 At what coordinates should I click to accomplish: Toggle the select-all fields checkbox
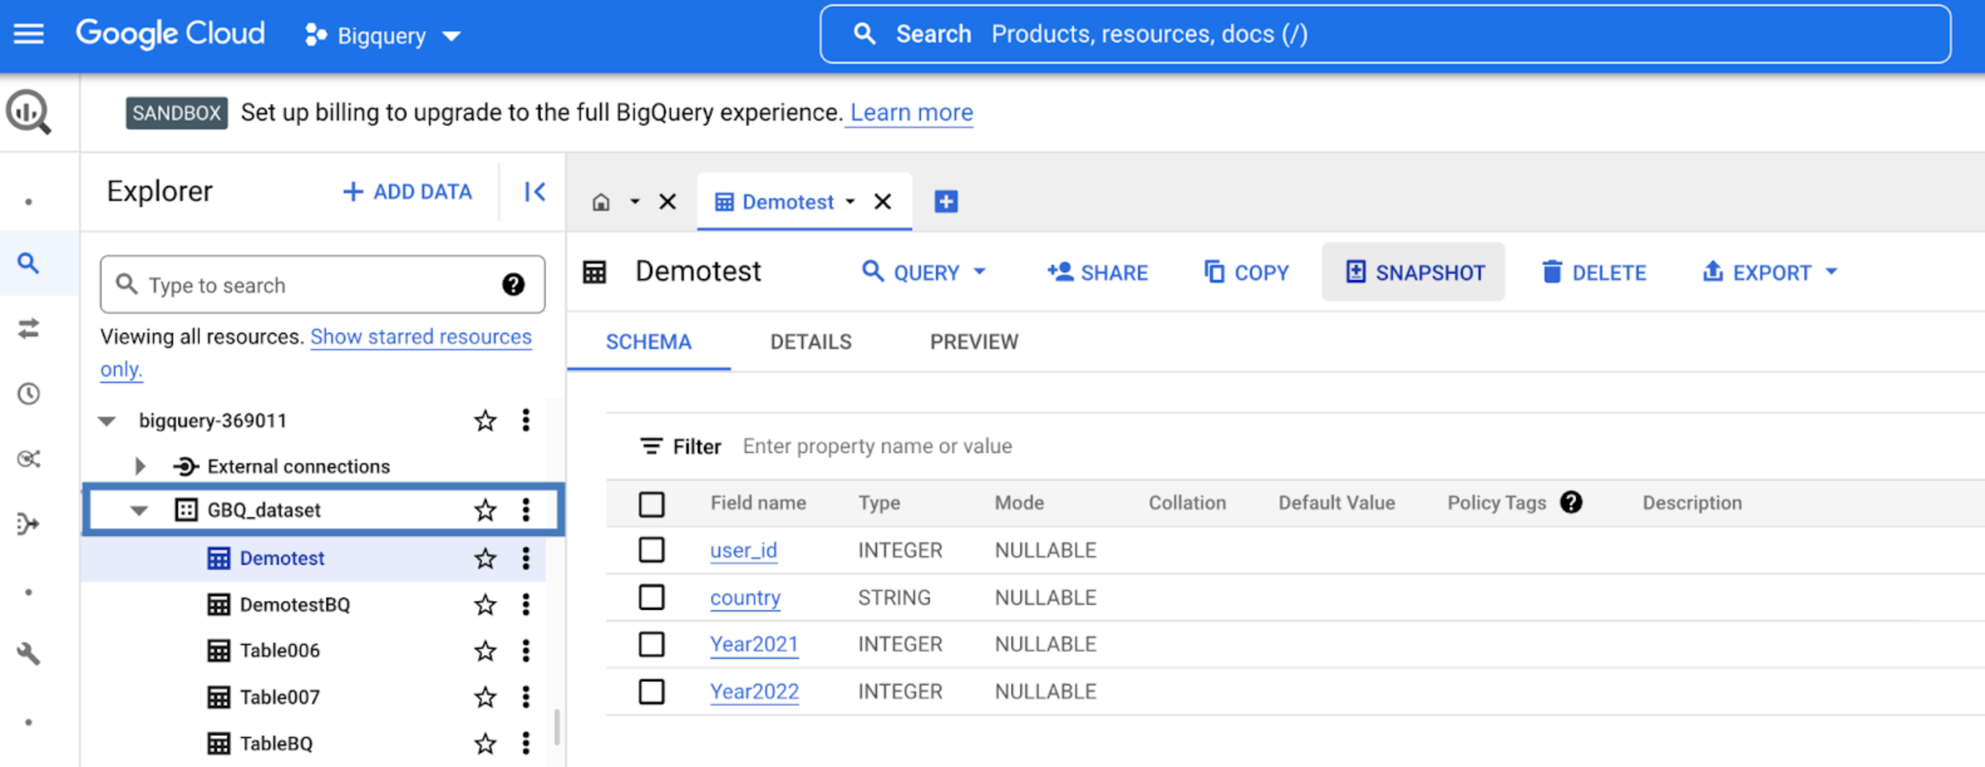(x=651, y=503)
